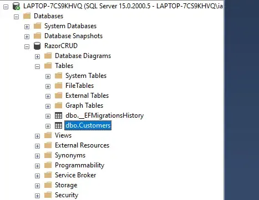Select the Programmability label
This screenshot has height=200, width=259.
click(80, 165)
